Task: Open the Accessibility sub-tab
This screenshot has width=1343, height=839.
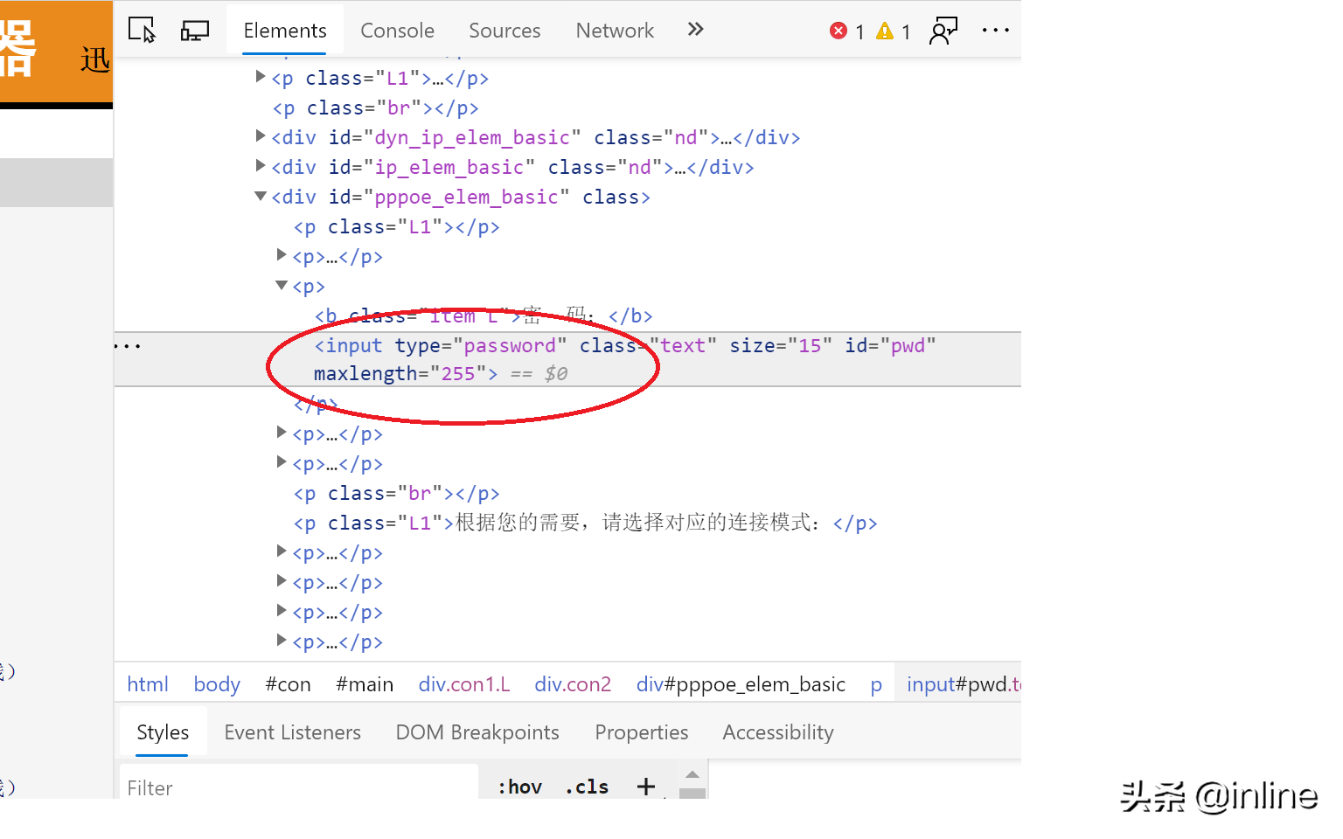Action: coord(778,732)
